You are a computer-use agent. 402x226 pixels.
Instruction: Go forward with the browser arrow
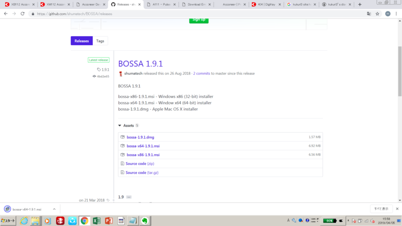pyautogui.click(x=14, y=14)
